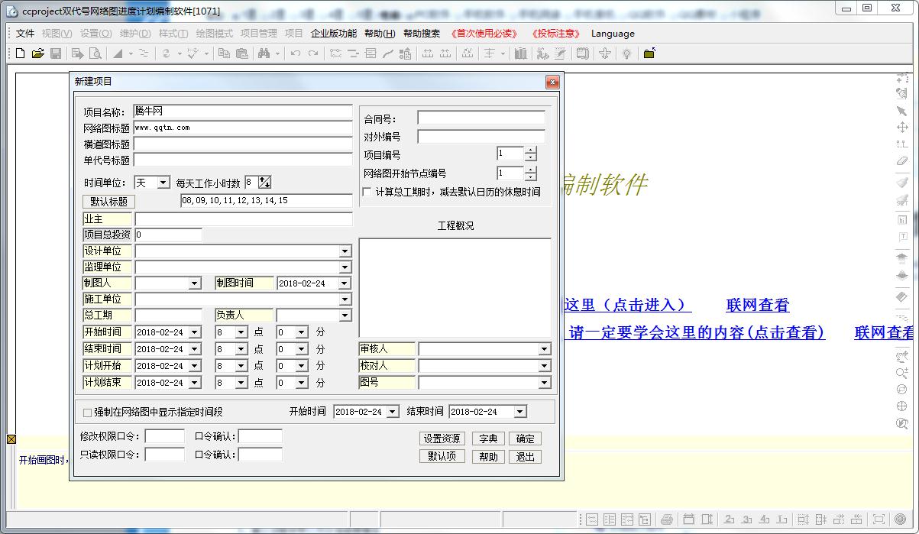Click the Print preview magnifier icon

point(95,53)
